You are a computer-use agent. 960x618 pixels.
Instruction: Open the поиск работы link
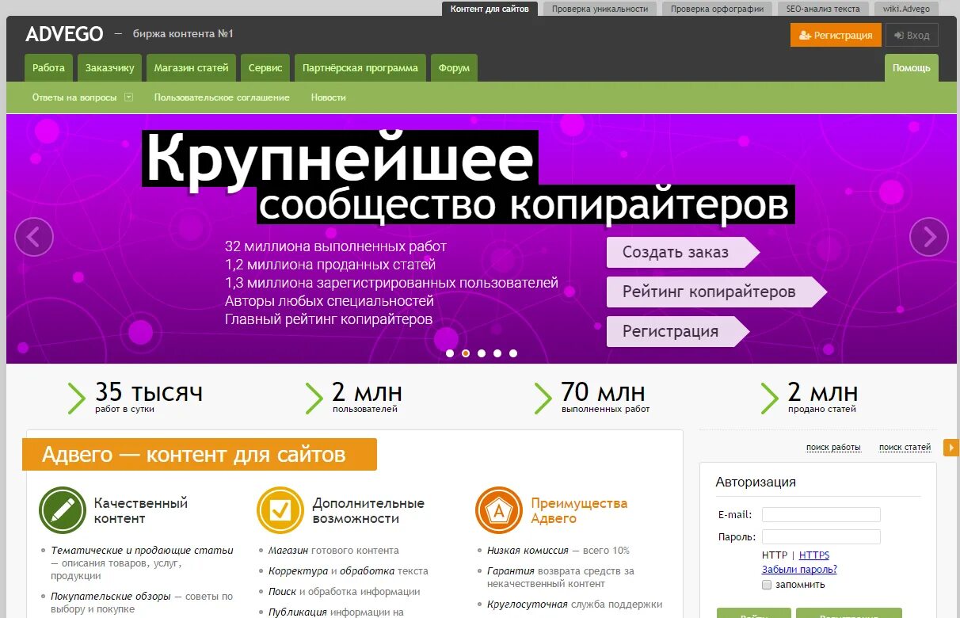[833, 448]
